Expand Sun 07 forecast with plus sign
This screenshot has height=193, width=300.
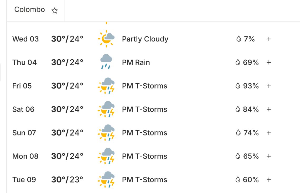269,133
